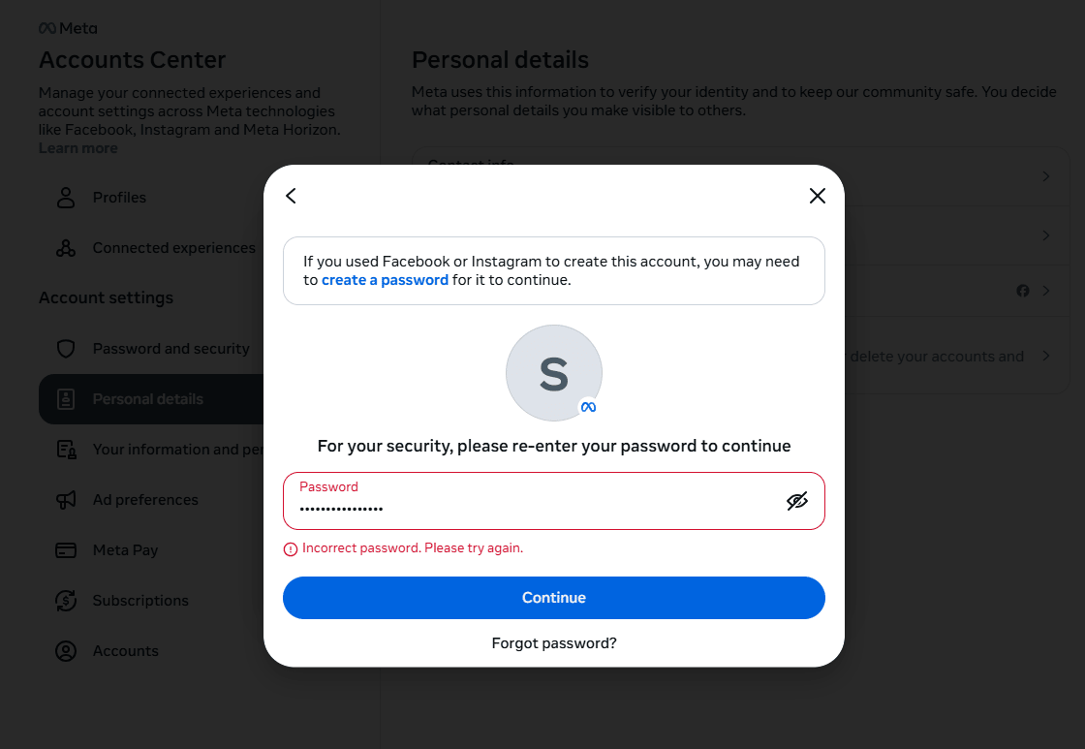Follow the create a password link
The image size is (1085, 749).
385,280
